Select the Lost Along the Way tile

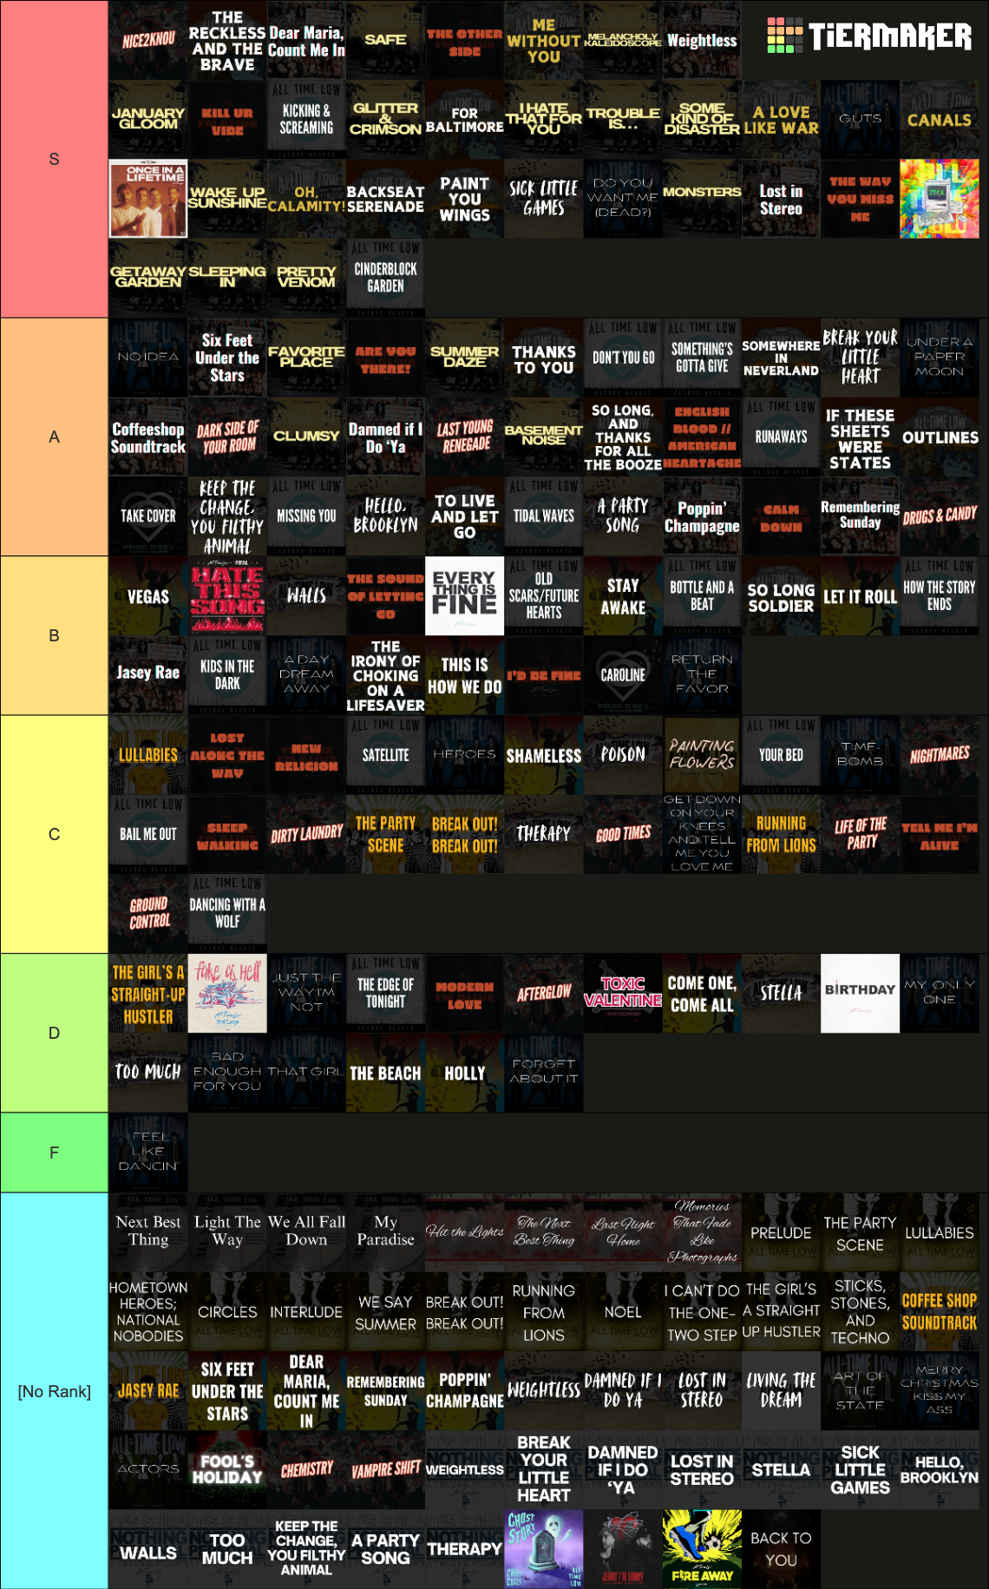pos(227,755)
